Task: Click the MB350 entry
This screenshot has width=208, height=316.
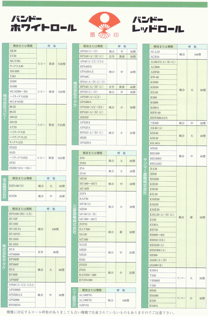Action: tap(93, 117)
